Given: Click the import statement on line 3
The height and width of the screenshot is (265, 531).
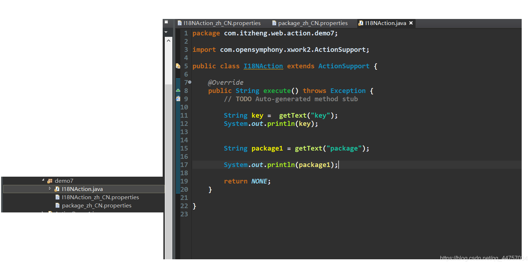Looking at the screenshot, I should tap(281, 50).
